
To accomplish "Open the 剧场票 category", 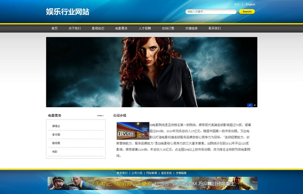I will tap(56, 143).
